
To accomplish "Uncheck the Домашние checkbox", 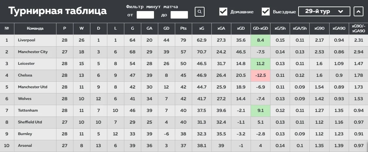I will (x=223, y=12).
